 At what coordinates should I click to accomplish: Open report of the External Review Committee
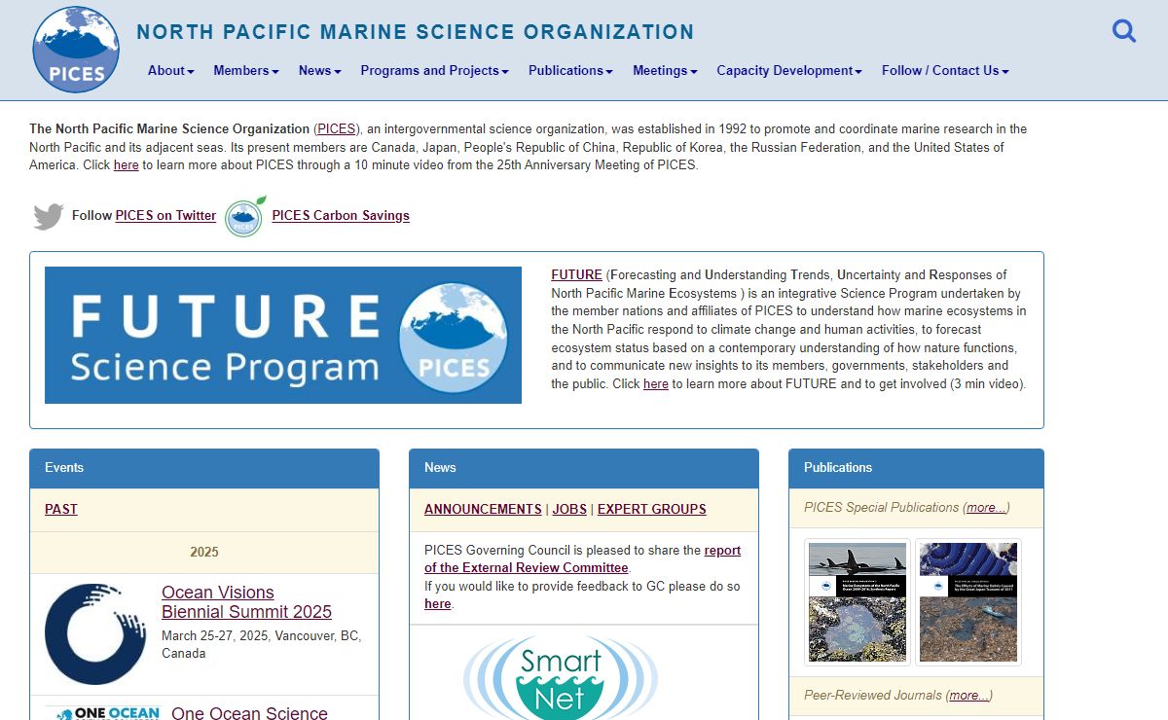(582, 558)
